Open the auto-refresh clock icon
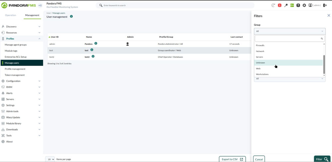The width and height of the screenshot is (332, 162). point(273,5)
